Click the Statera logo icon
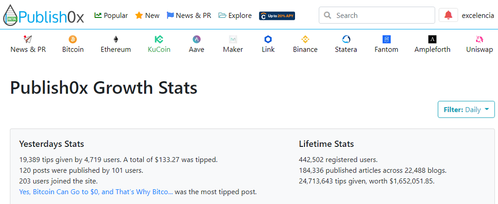The width and height of the screenshot is (498, 204). point(346,39)
